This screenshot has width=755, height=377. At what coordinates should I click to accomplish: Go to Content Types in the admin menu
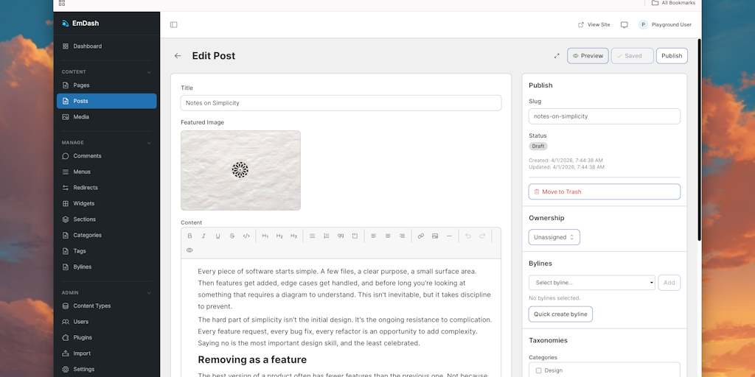(91, 306)
